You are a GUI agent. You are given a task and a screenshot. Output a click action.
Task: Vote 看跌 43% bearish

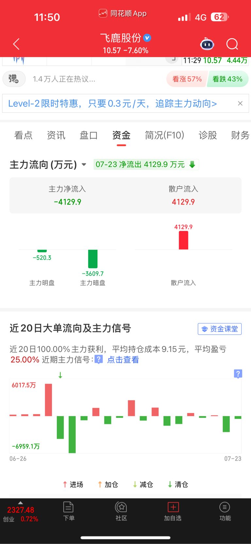(x=227, y=79)
